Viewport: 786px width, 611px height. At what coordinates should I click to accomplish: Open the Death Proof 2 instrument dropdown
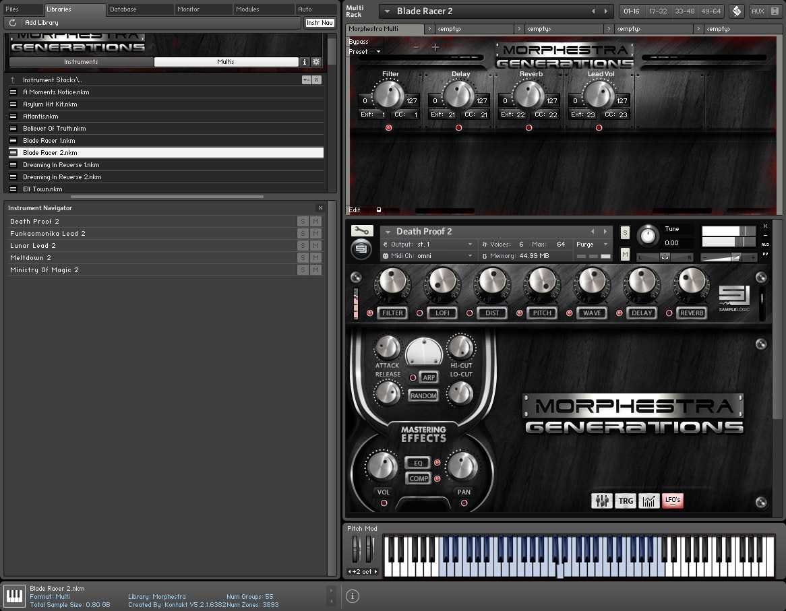pos(388,232)
